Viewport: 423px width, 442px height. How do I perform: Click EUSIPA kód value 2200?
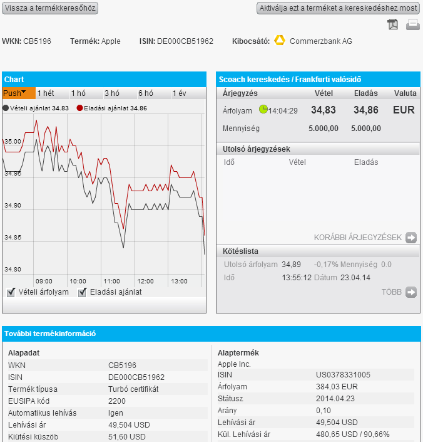[x=117, y=401]
